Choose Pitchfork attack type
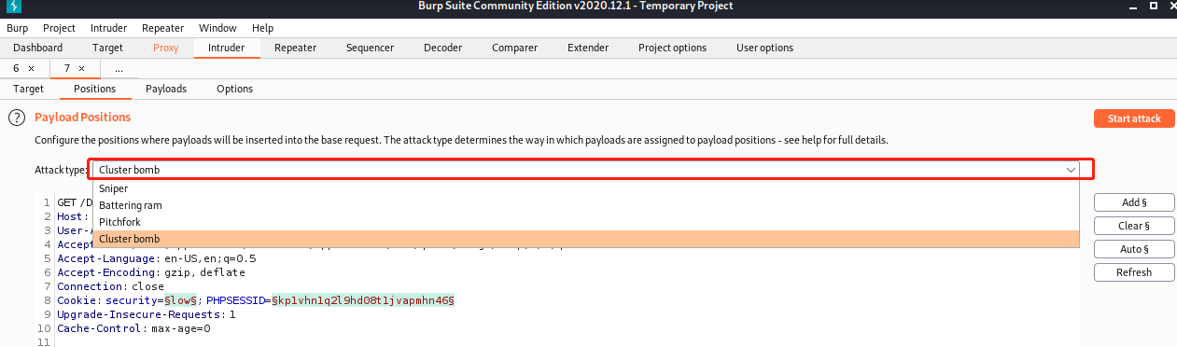Viewport: 1177px width, 347px height. (585, 222)
